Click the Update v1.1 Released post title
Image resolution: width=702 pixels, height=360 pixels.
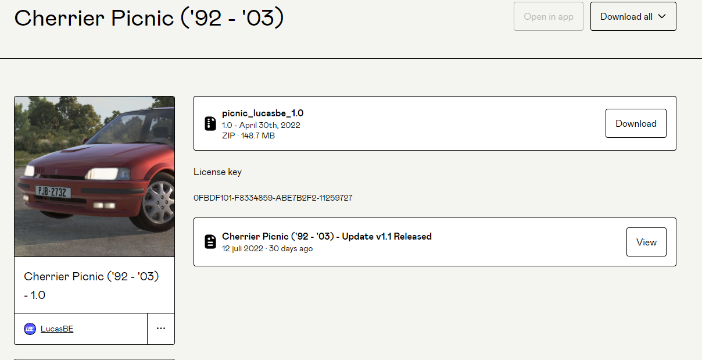(327, 236)
